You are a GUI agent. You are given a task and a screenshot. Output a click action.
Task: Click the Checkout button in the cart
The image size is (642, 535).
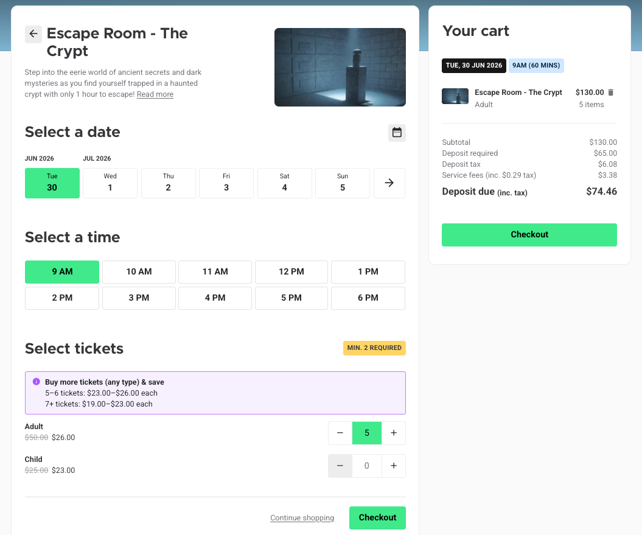tap(529, 235)
